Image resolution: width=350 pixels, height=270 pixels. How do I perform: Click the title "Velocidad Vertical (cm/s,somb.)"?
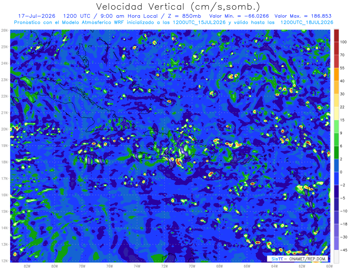point(178,7)
